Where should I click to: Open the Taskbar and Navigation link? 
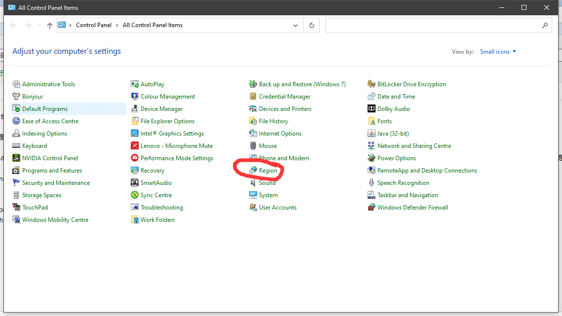coord(408,195)
